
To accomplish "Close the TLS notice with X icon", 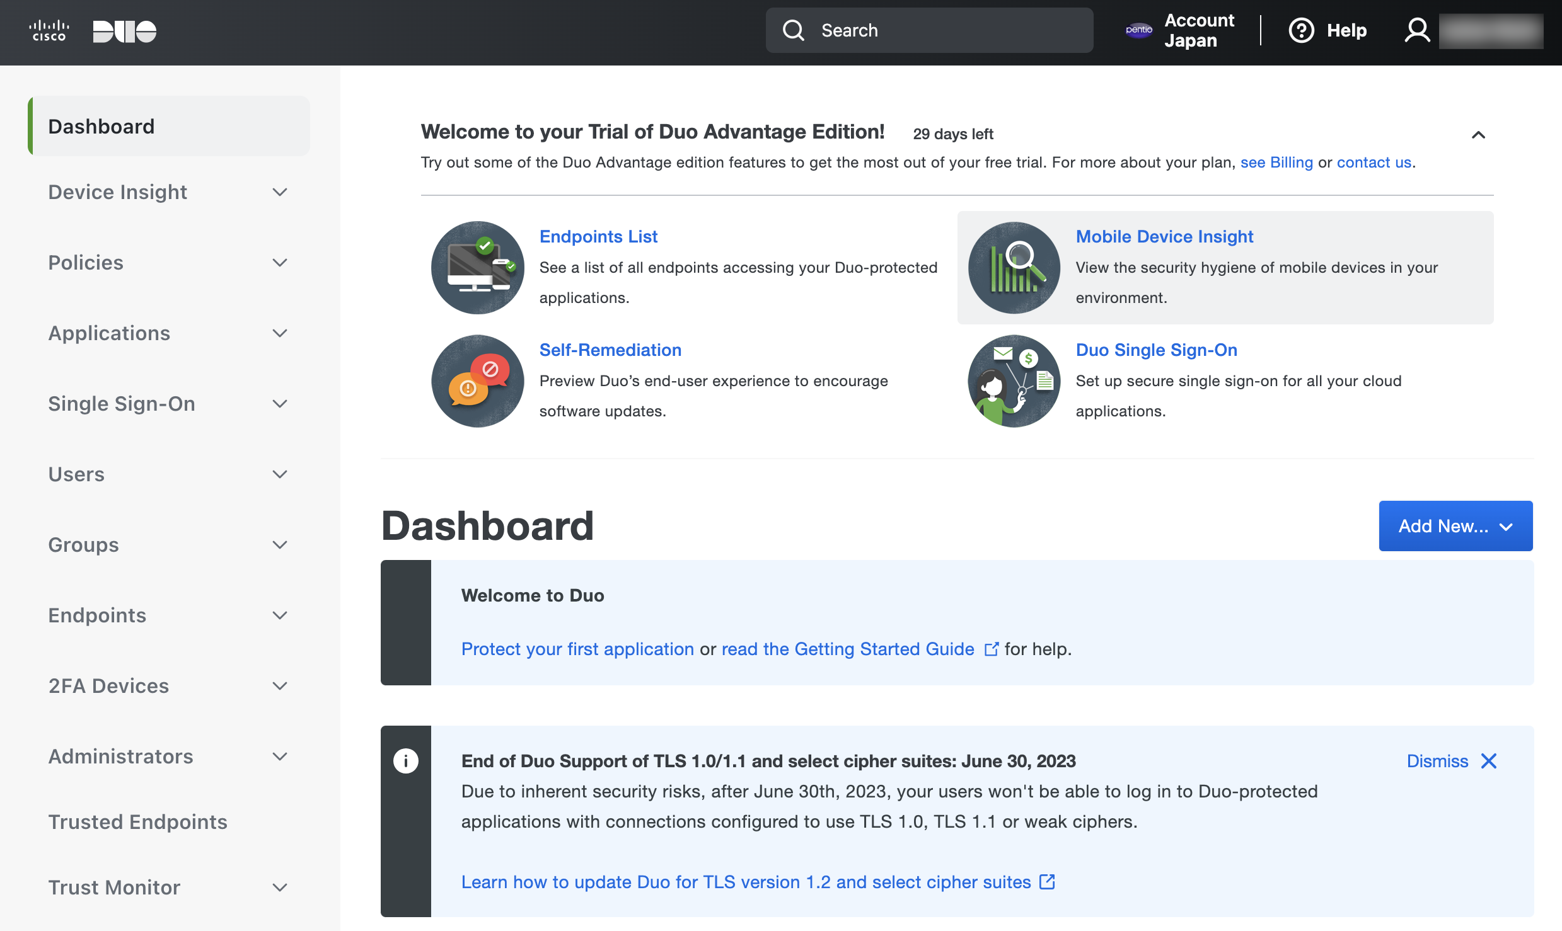I will (1489, 761).
